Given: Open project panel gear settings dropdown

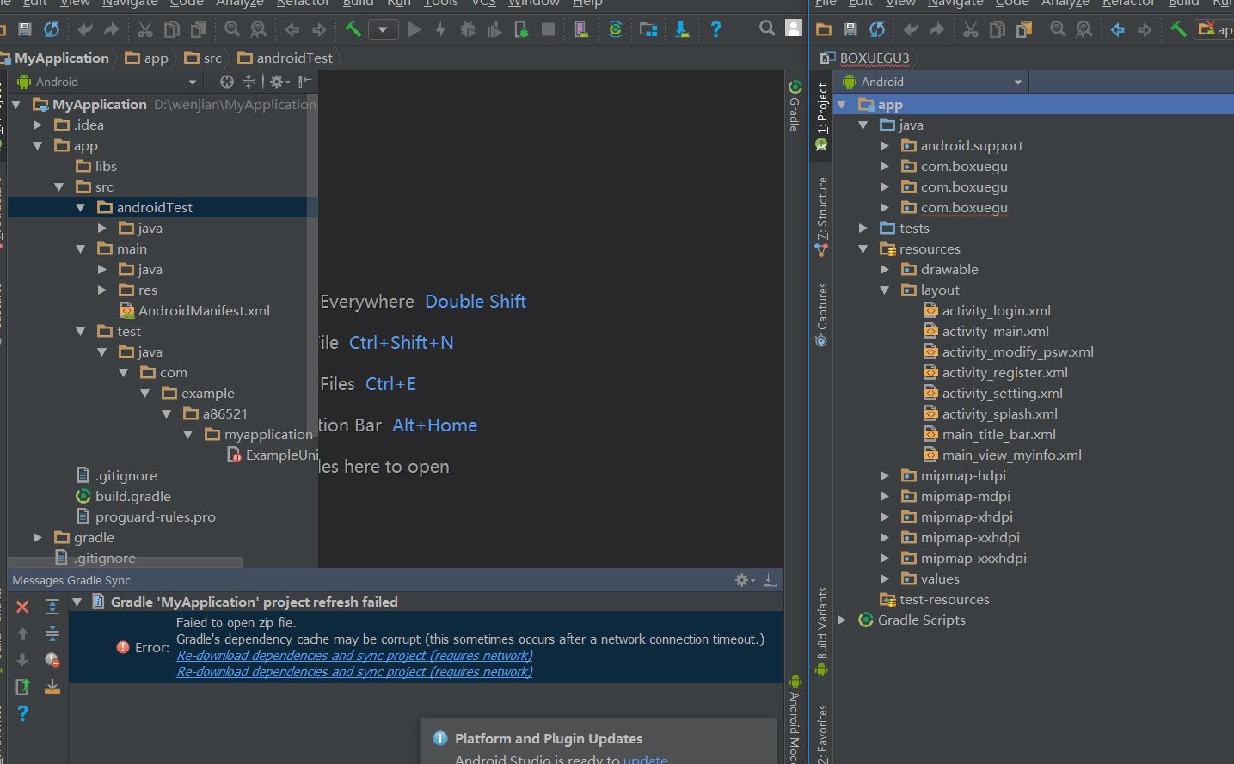Looking at the screenshot, I should pyautogui.click(x=279, y=82).
